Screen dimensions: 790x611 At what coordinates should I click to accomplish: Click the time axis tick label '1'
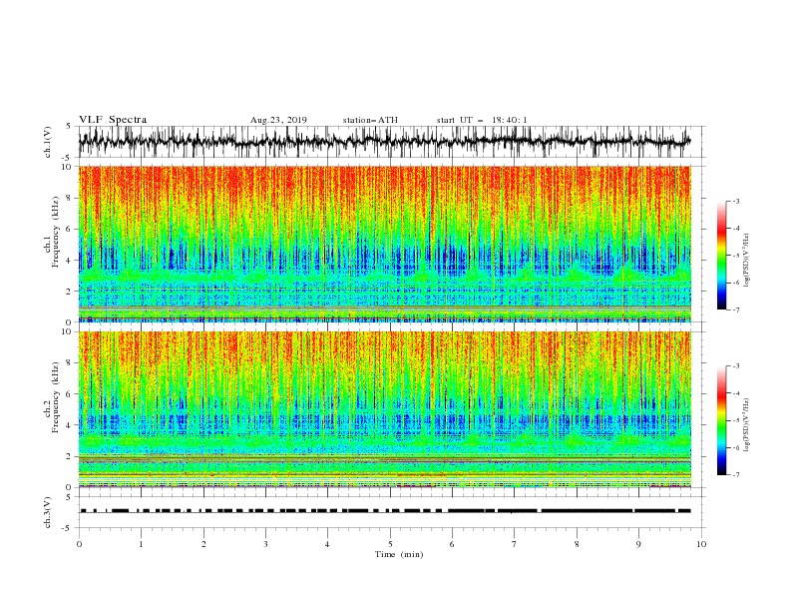click(141, 544)
